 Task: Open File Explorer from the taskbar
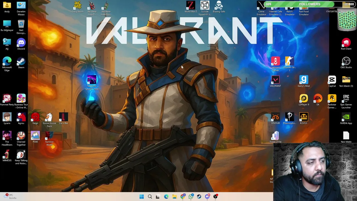174,197
